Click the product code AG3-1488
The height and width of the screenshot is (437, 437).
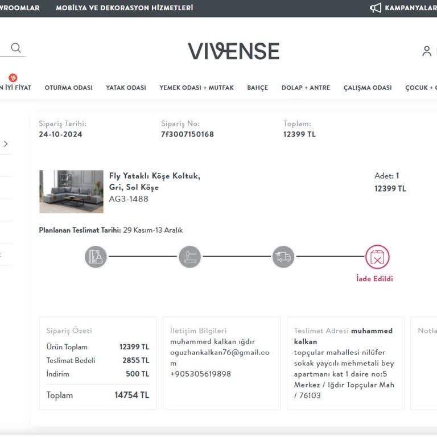point(129,199)
